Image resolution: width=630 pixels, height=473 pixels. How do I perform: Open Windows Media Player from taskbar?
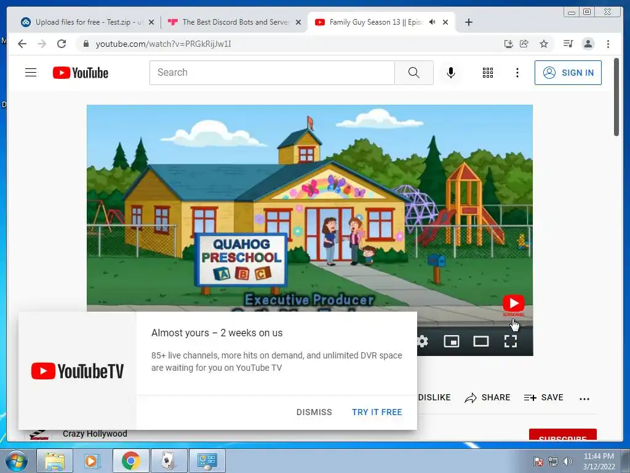point(92,461)
